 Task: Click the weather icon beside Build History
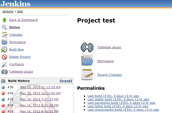tap(3, 81)
